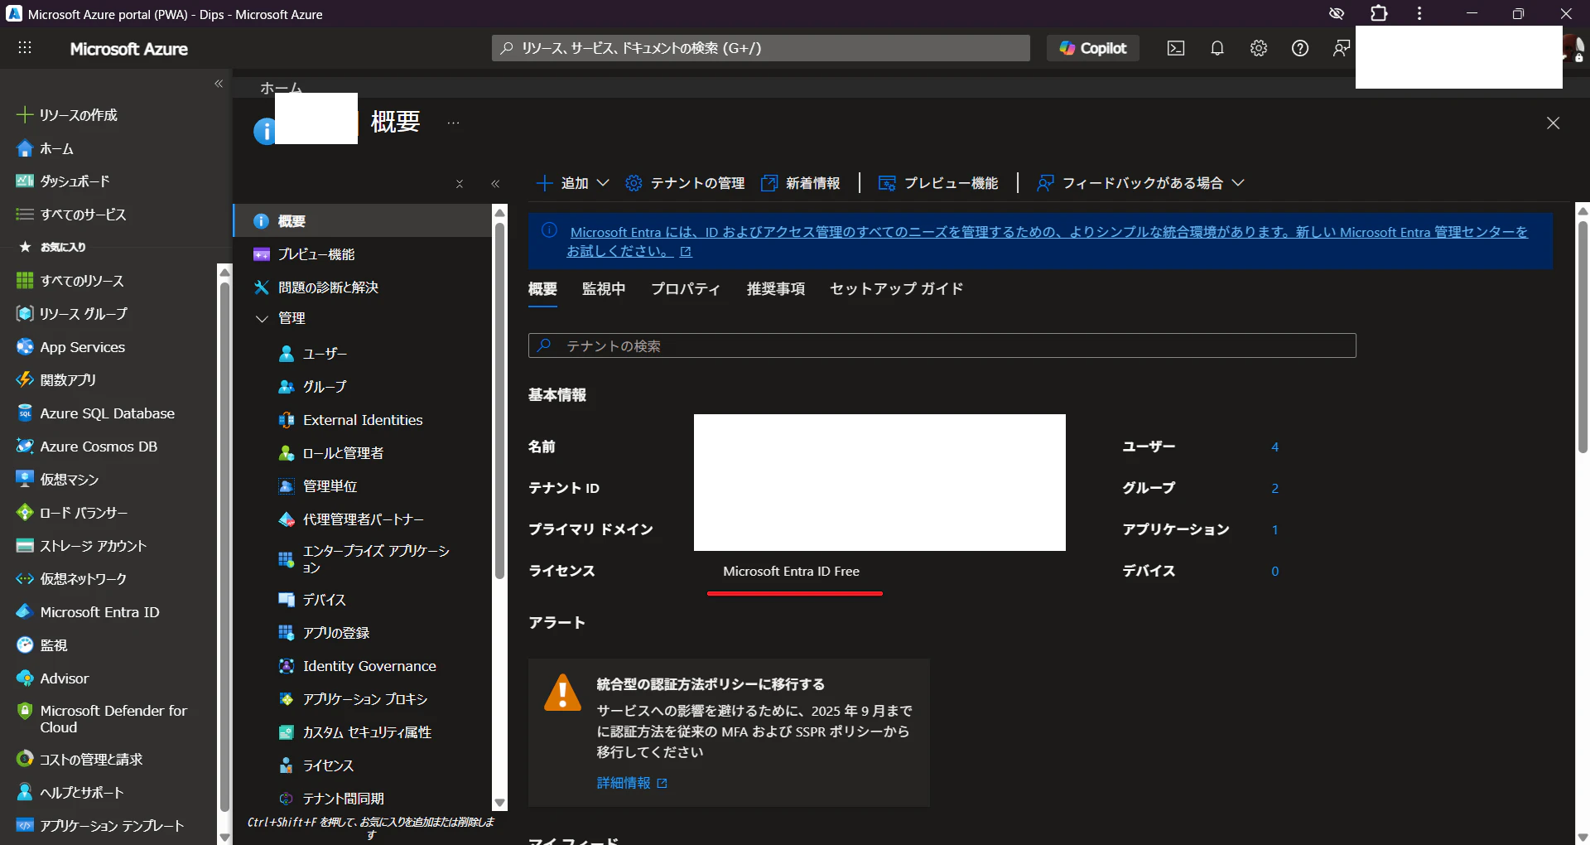Open ダッシュボード from the sidebar

tap(75, 181)
